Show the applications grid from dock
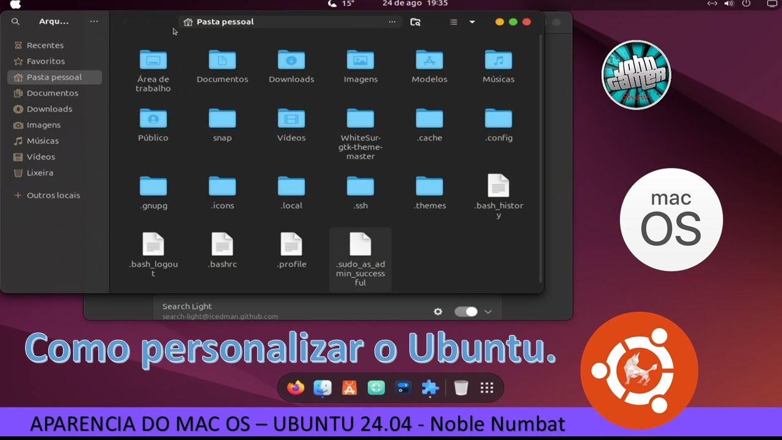 pos(487,387)
